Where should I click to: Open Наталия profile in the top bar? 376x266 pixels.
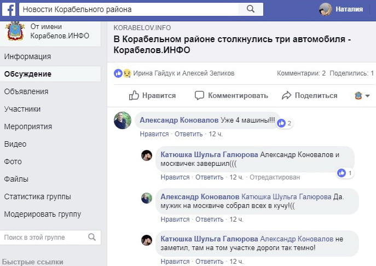pos(340,9)
